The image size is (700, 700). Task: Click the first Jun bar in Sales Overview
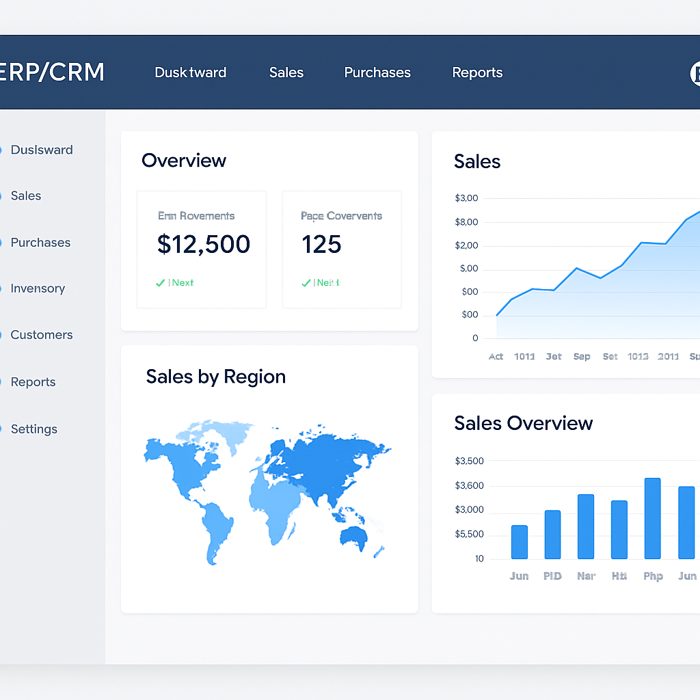[520, 542]
